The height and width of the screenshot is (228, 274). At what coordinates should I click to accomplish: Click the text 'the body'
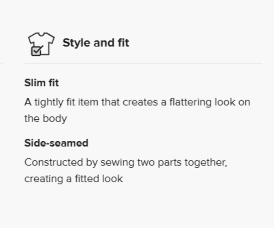click(x=46, y=118)
